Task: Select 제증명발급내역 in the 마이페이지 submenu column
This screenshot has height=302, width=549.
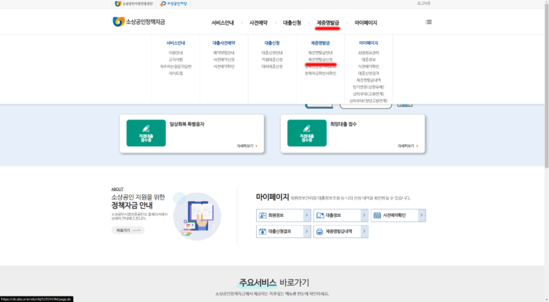Action: tap(369, 80)
